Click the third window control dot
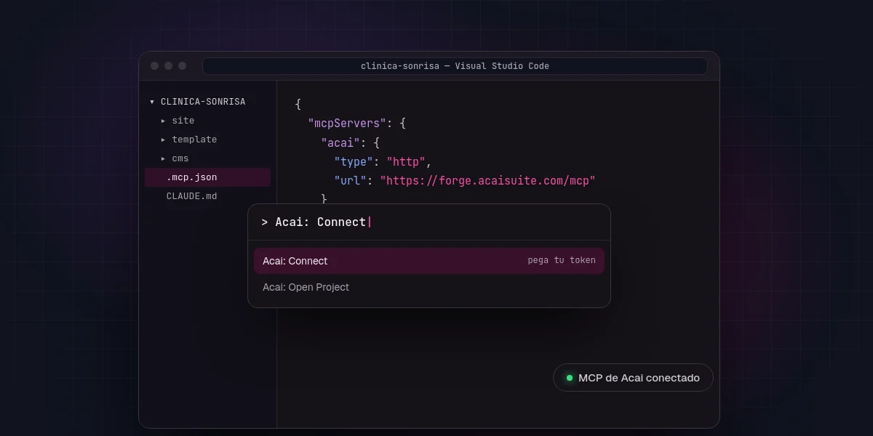Screen dimensions: 873x436 tap(182, 66)
